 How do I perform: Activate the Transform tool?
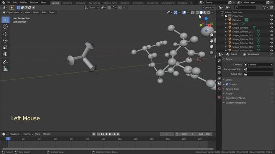6,54
